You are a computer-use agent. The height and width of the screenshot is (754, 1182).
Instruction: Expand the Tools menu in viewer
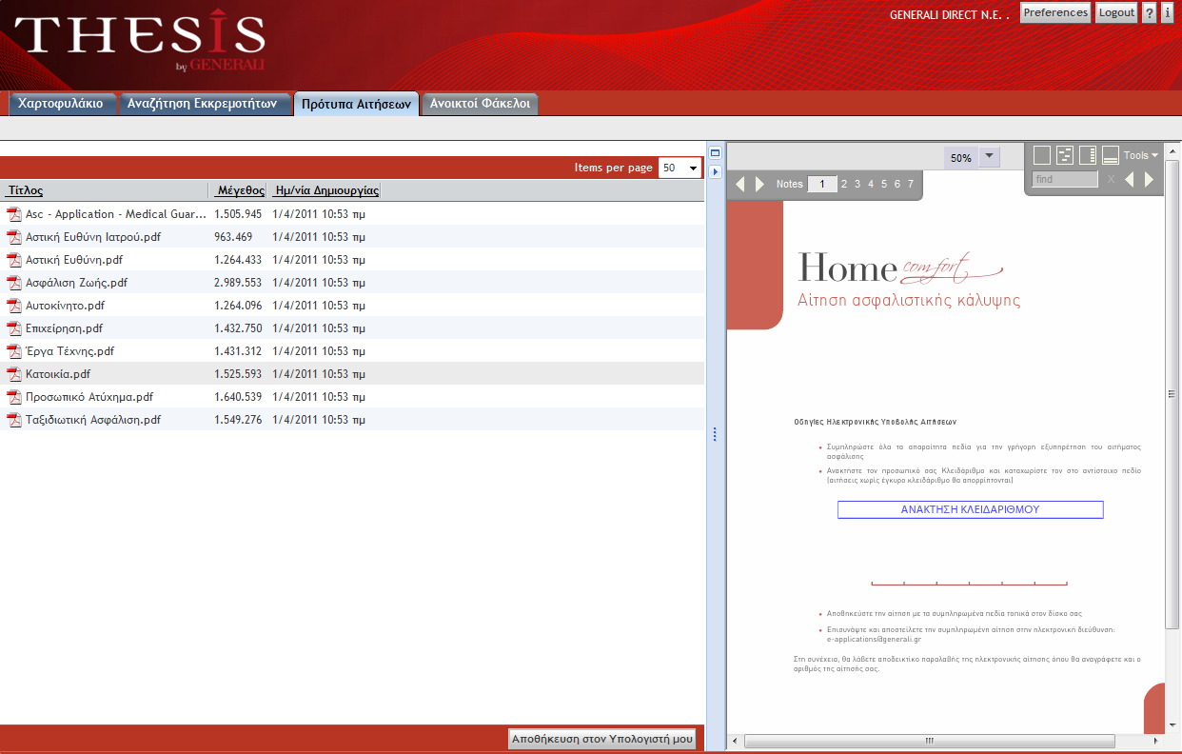[x=1140, y=155]
